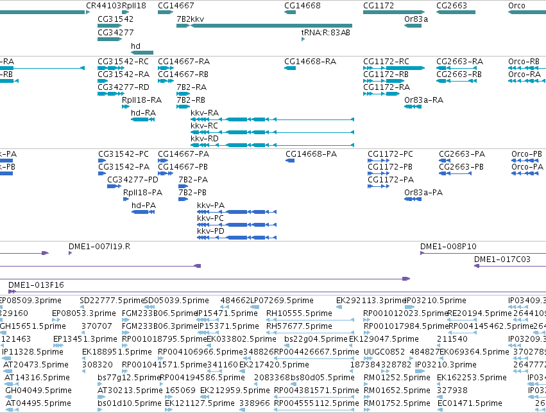Image resolution: width=546 pixels, height=413 pixels.
Task: Open transcript Or83a-RA
Action: coord(424,100)
